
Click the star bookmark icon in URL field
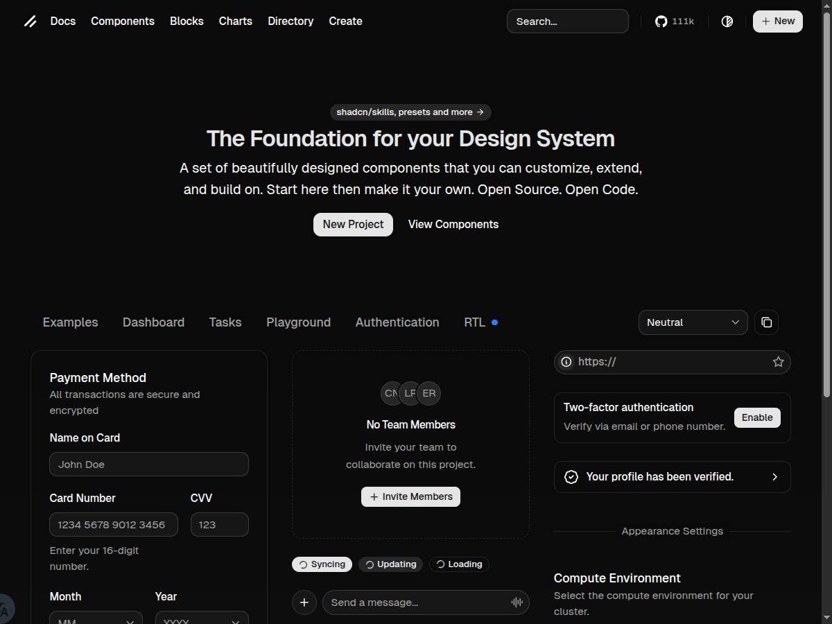(x=778, y=362)
